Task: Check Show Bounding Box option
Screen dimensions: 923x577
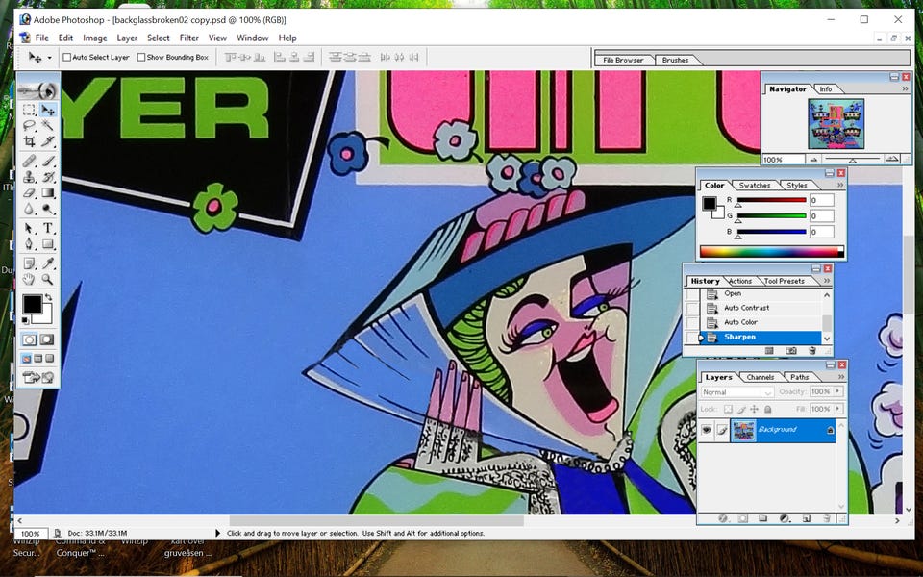Action: [x=141, y=57]
